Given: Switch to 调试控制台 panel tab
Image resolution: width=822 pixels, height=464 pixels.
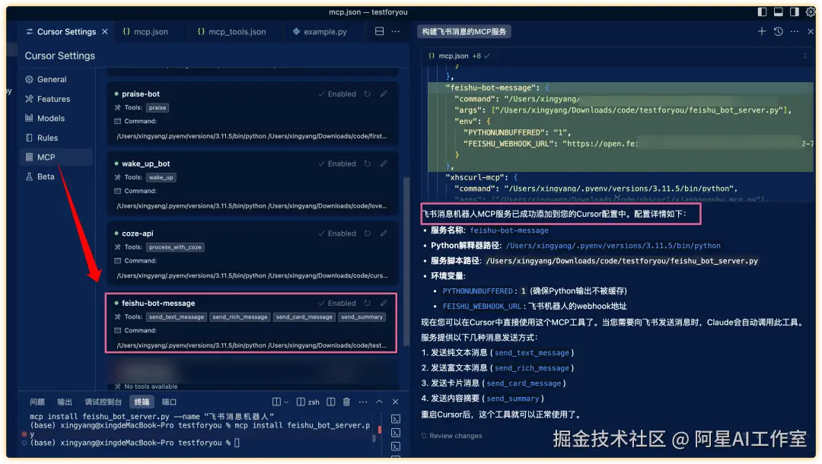Looking at the screenshot, I should [x=104, y=402].
